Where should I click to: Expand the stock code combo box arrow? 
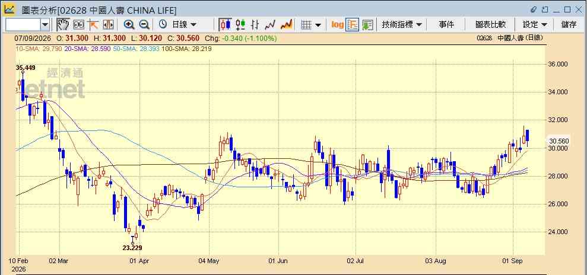(x=45, y=25)
